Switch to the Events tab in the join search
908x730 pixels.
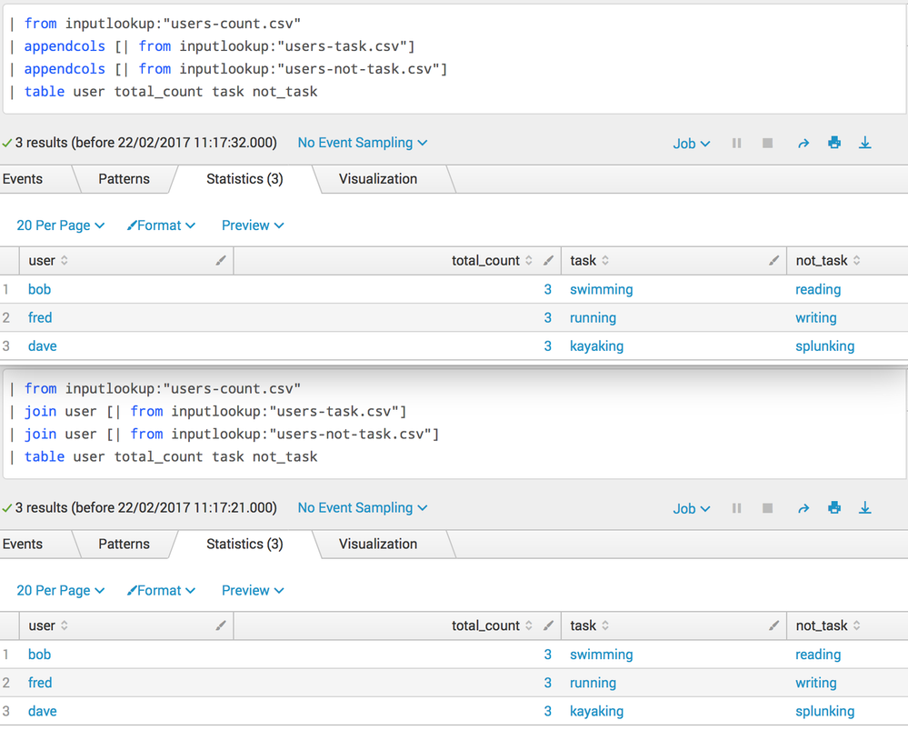[x=23, y=545]
